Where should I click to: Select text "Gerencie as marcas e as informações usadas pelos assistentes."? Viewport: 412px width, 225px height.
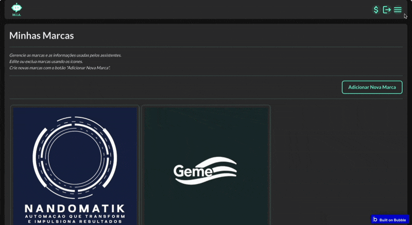65,56
